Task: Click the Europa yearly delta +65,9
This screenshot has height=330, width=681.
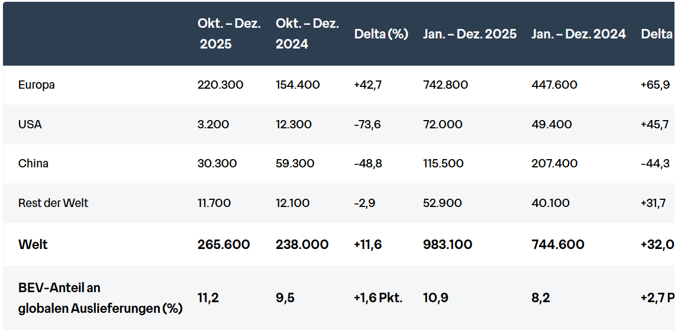Action: 655,85
